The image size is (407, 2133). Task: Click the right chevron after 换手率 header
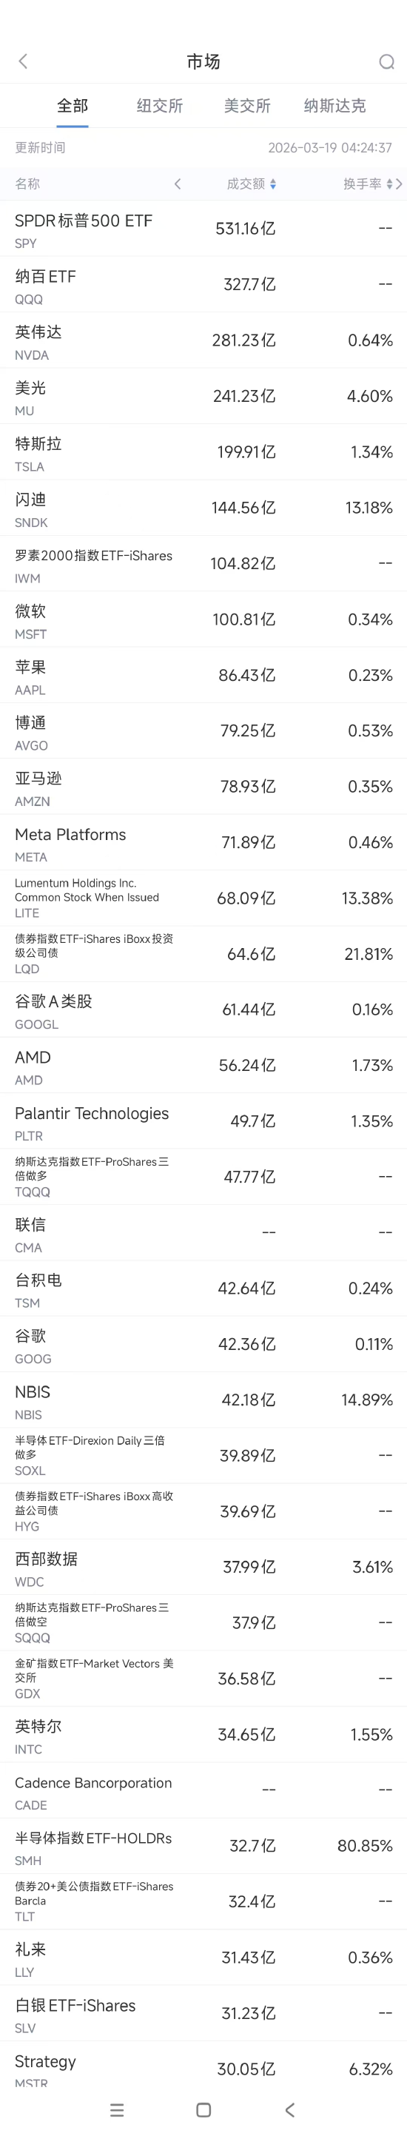(399, 184)
